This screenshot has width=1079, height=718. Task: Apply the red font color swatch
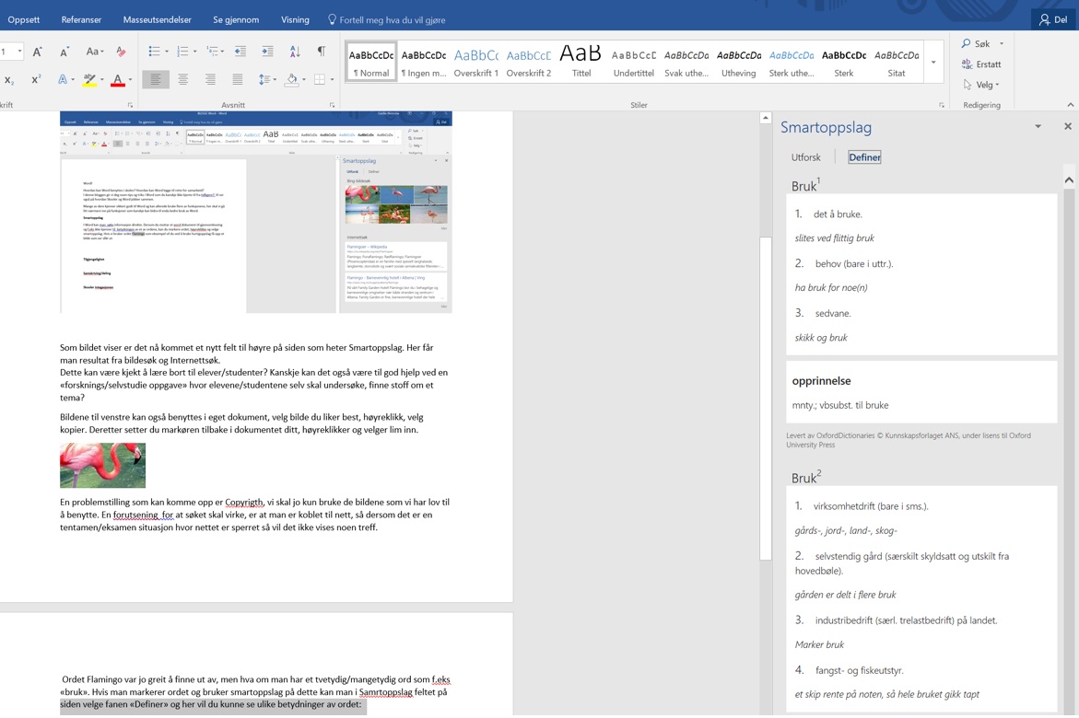[x=118, y=80]
